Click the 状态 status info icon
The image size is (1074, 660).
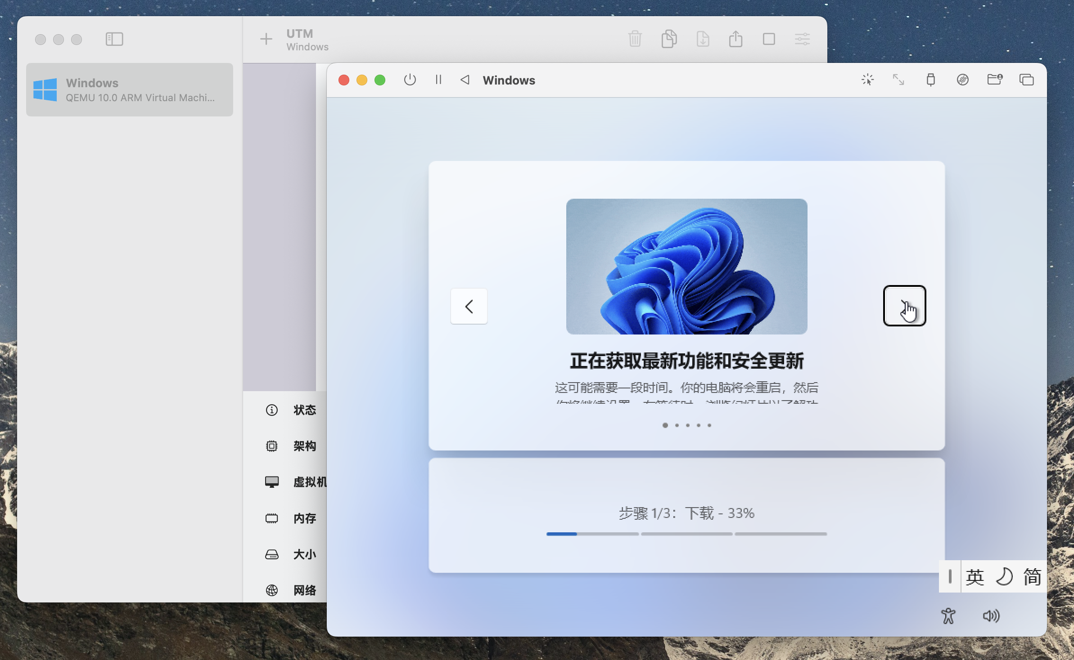point(272,410)
